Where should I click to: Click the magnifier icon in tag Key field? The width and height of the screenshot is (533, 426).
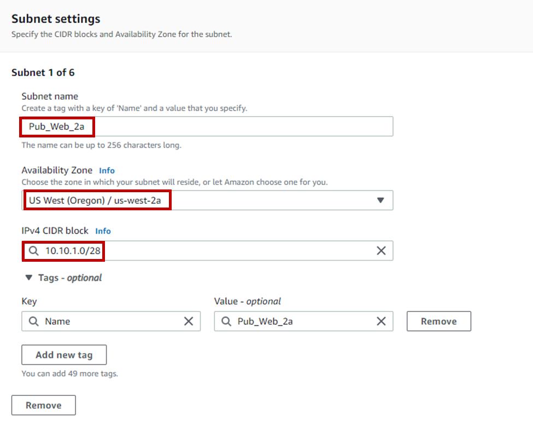tap(34, 321)
